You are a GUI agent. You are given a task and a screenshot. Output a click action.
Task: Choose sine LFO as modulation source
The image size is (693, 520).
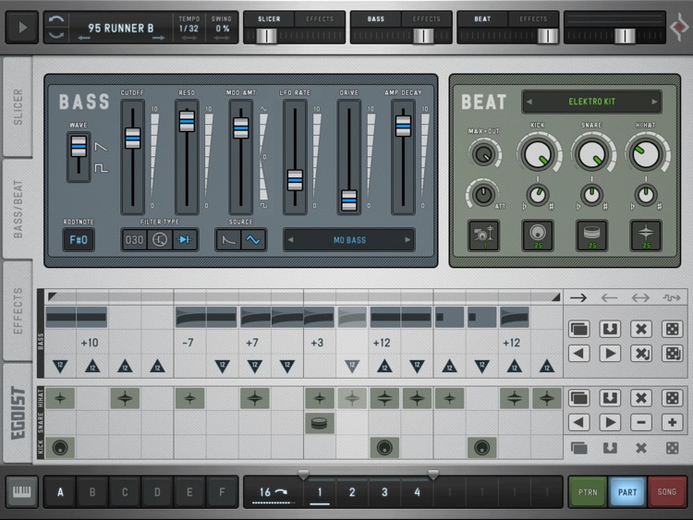[253, 240]
